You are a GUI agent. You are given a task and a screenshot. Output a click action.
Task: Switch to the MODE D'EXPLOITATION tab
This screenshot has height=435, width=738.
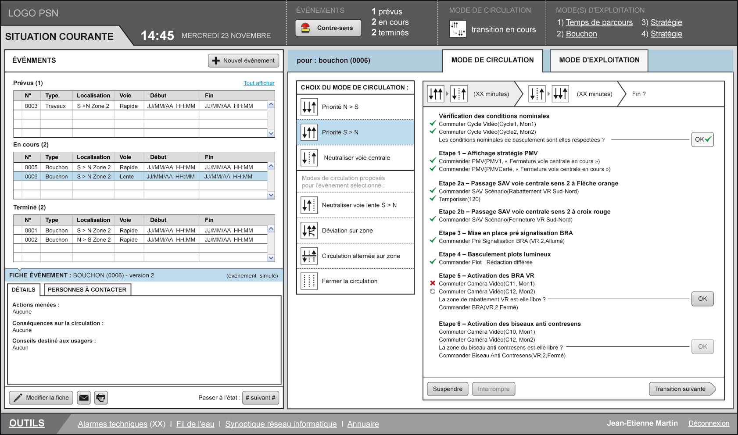point(599,60)
